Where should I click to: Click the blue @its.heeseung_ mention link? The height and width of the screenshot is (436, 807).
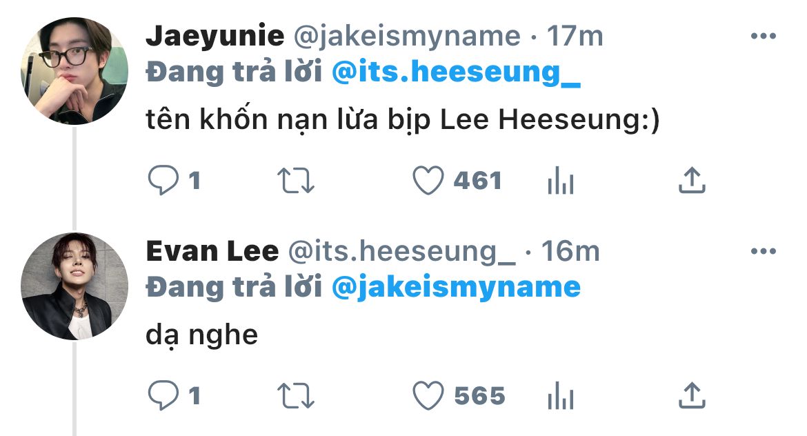click(456, 72)
